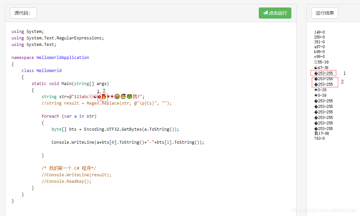The height and width of the screenshot is (216, 360).
Task: Click output line '250-0'
Action: pos(319,37)
